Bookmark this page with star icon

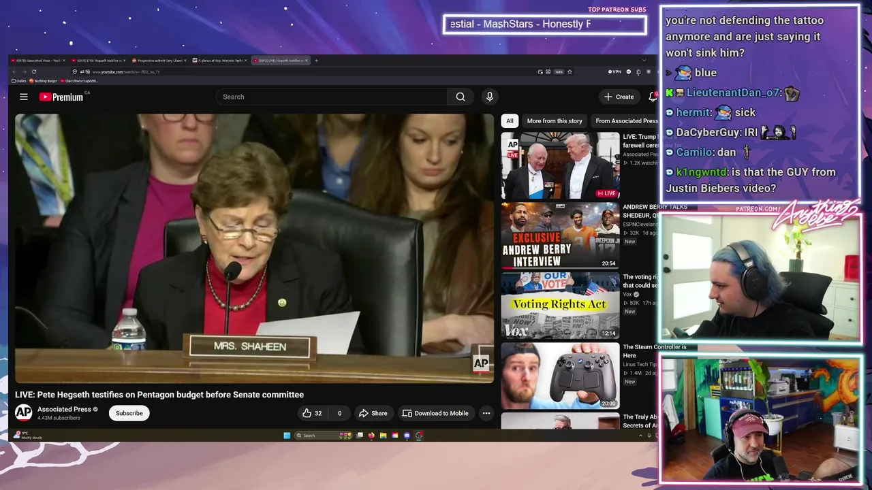pyautogui.click(x=570, y=71)
